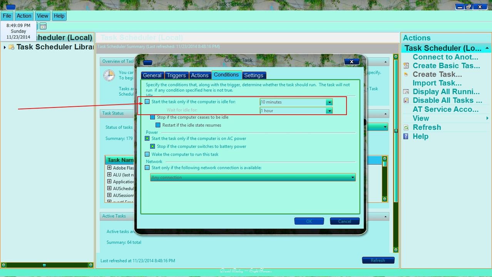Expand the AUSession task row
Screen dimensions: 492x277
[x=109, y=195]
